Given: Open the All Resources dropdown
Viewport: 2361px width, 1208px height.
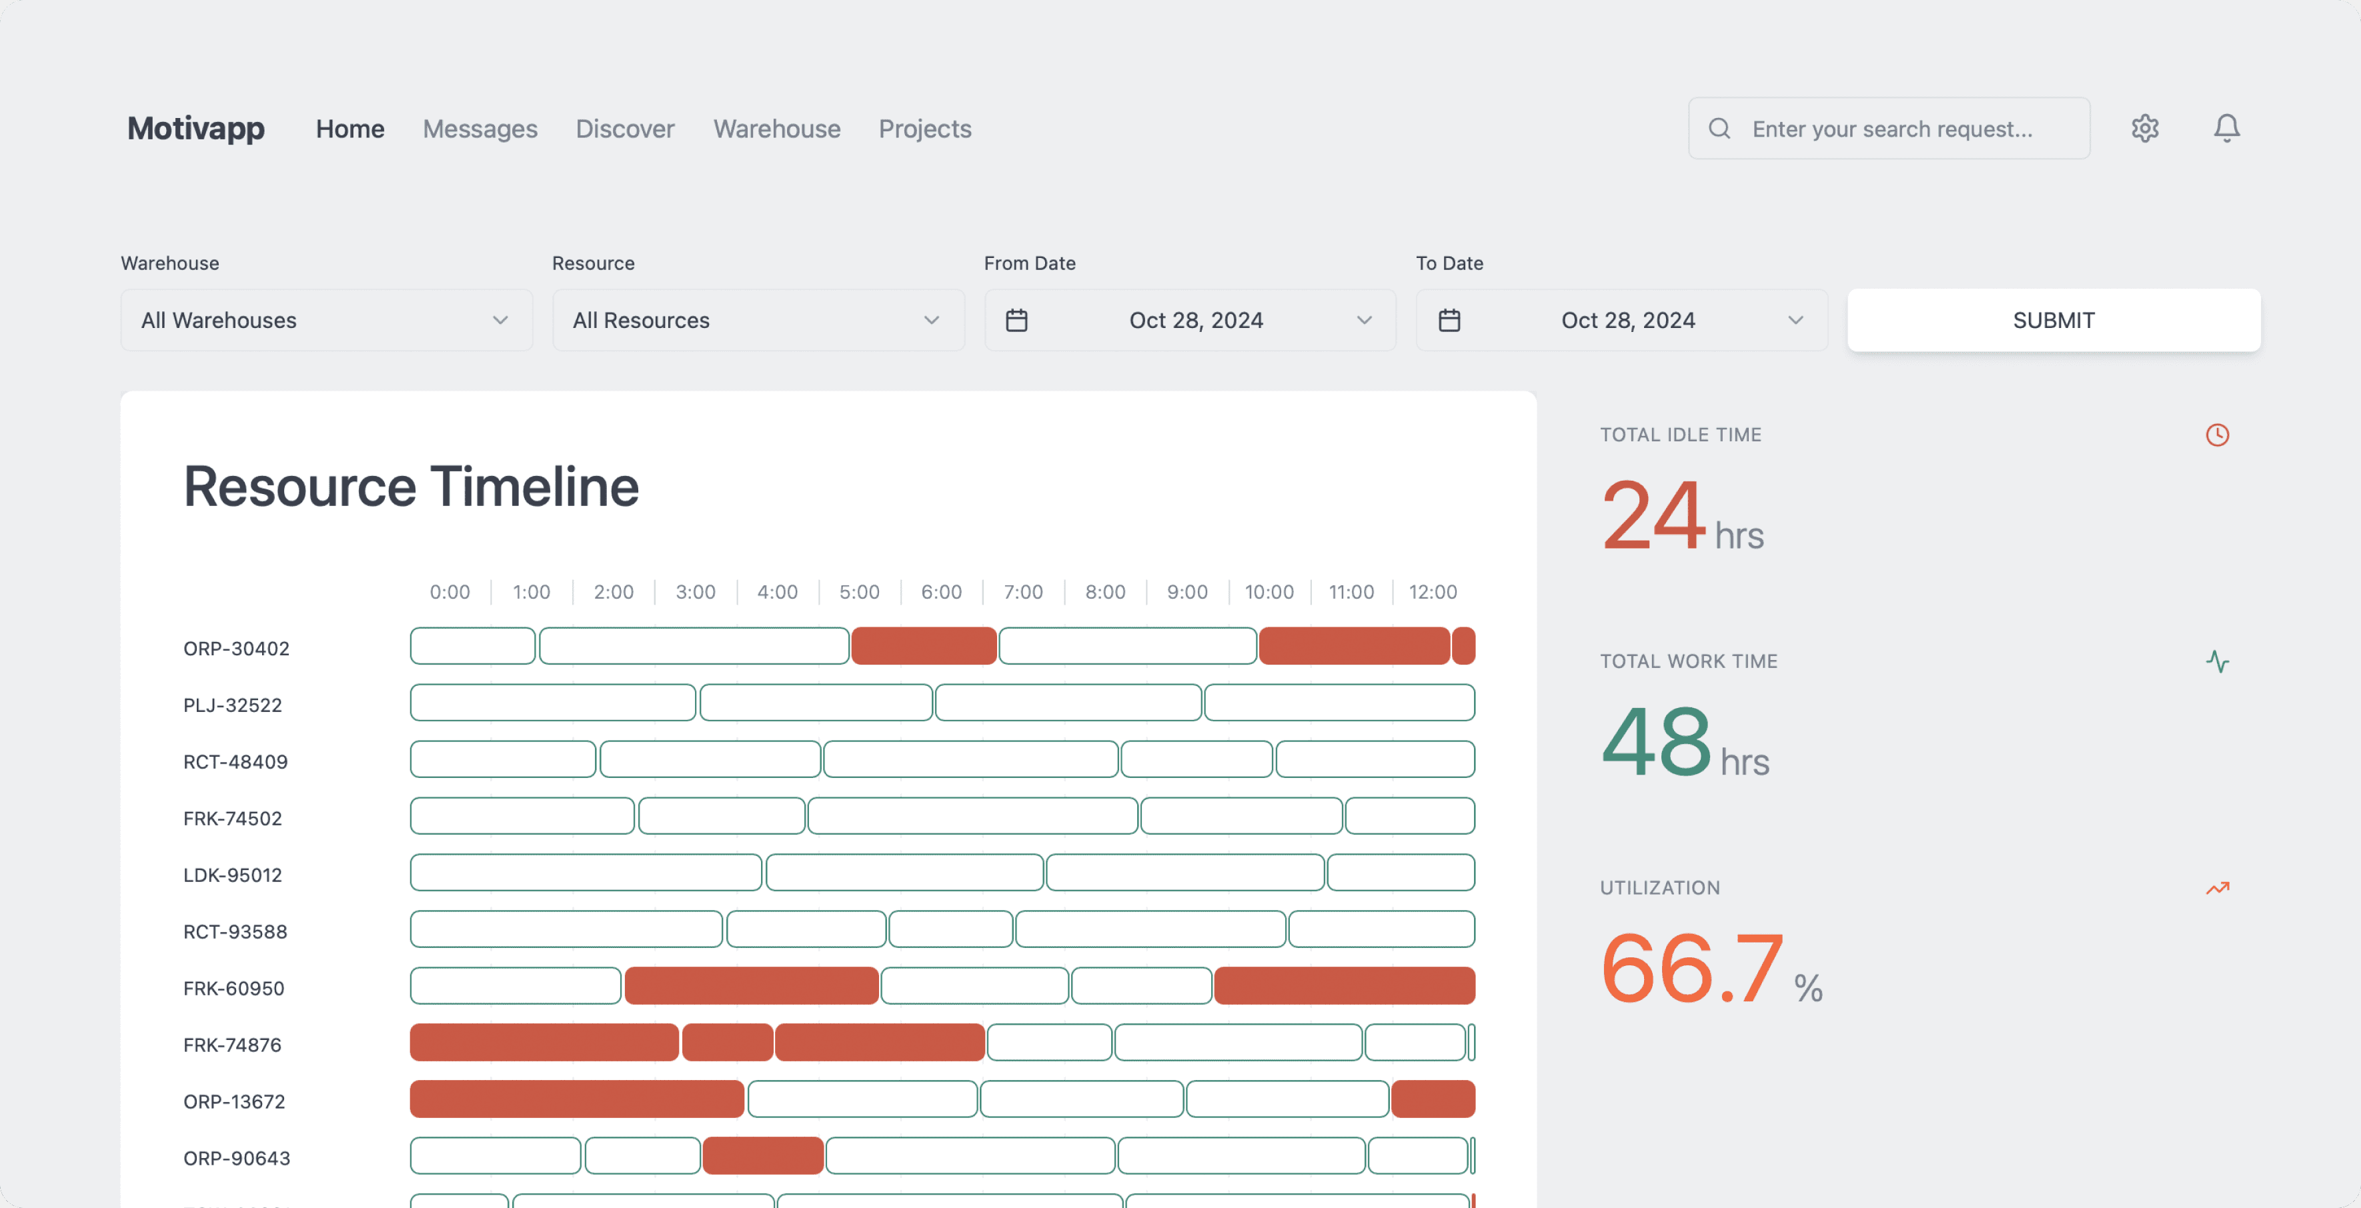Looking at the screenshot, I should click(x=758, y=321).
